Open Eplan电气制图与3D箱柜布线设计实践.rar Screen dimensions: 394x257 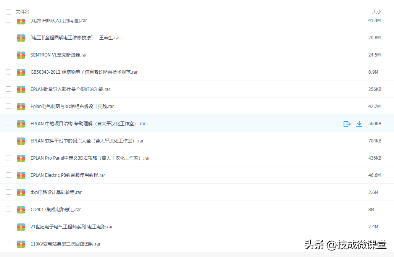[x=72, y=106]
